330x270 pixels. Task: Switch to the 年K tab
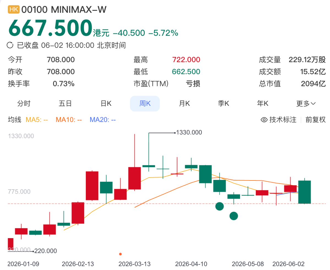tap(263, 104)
